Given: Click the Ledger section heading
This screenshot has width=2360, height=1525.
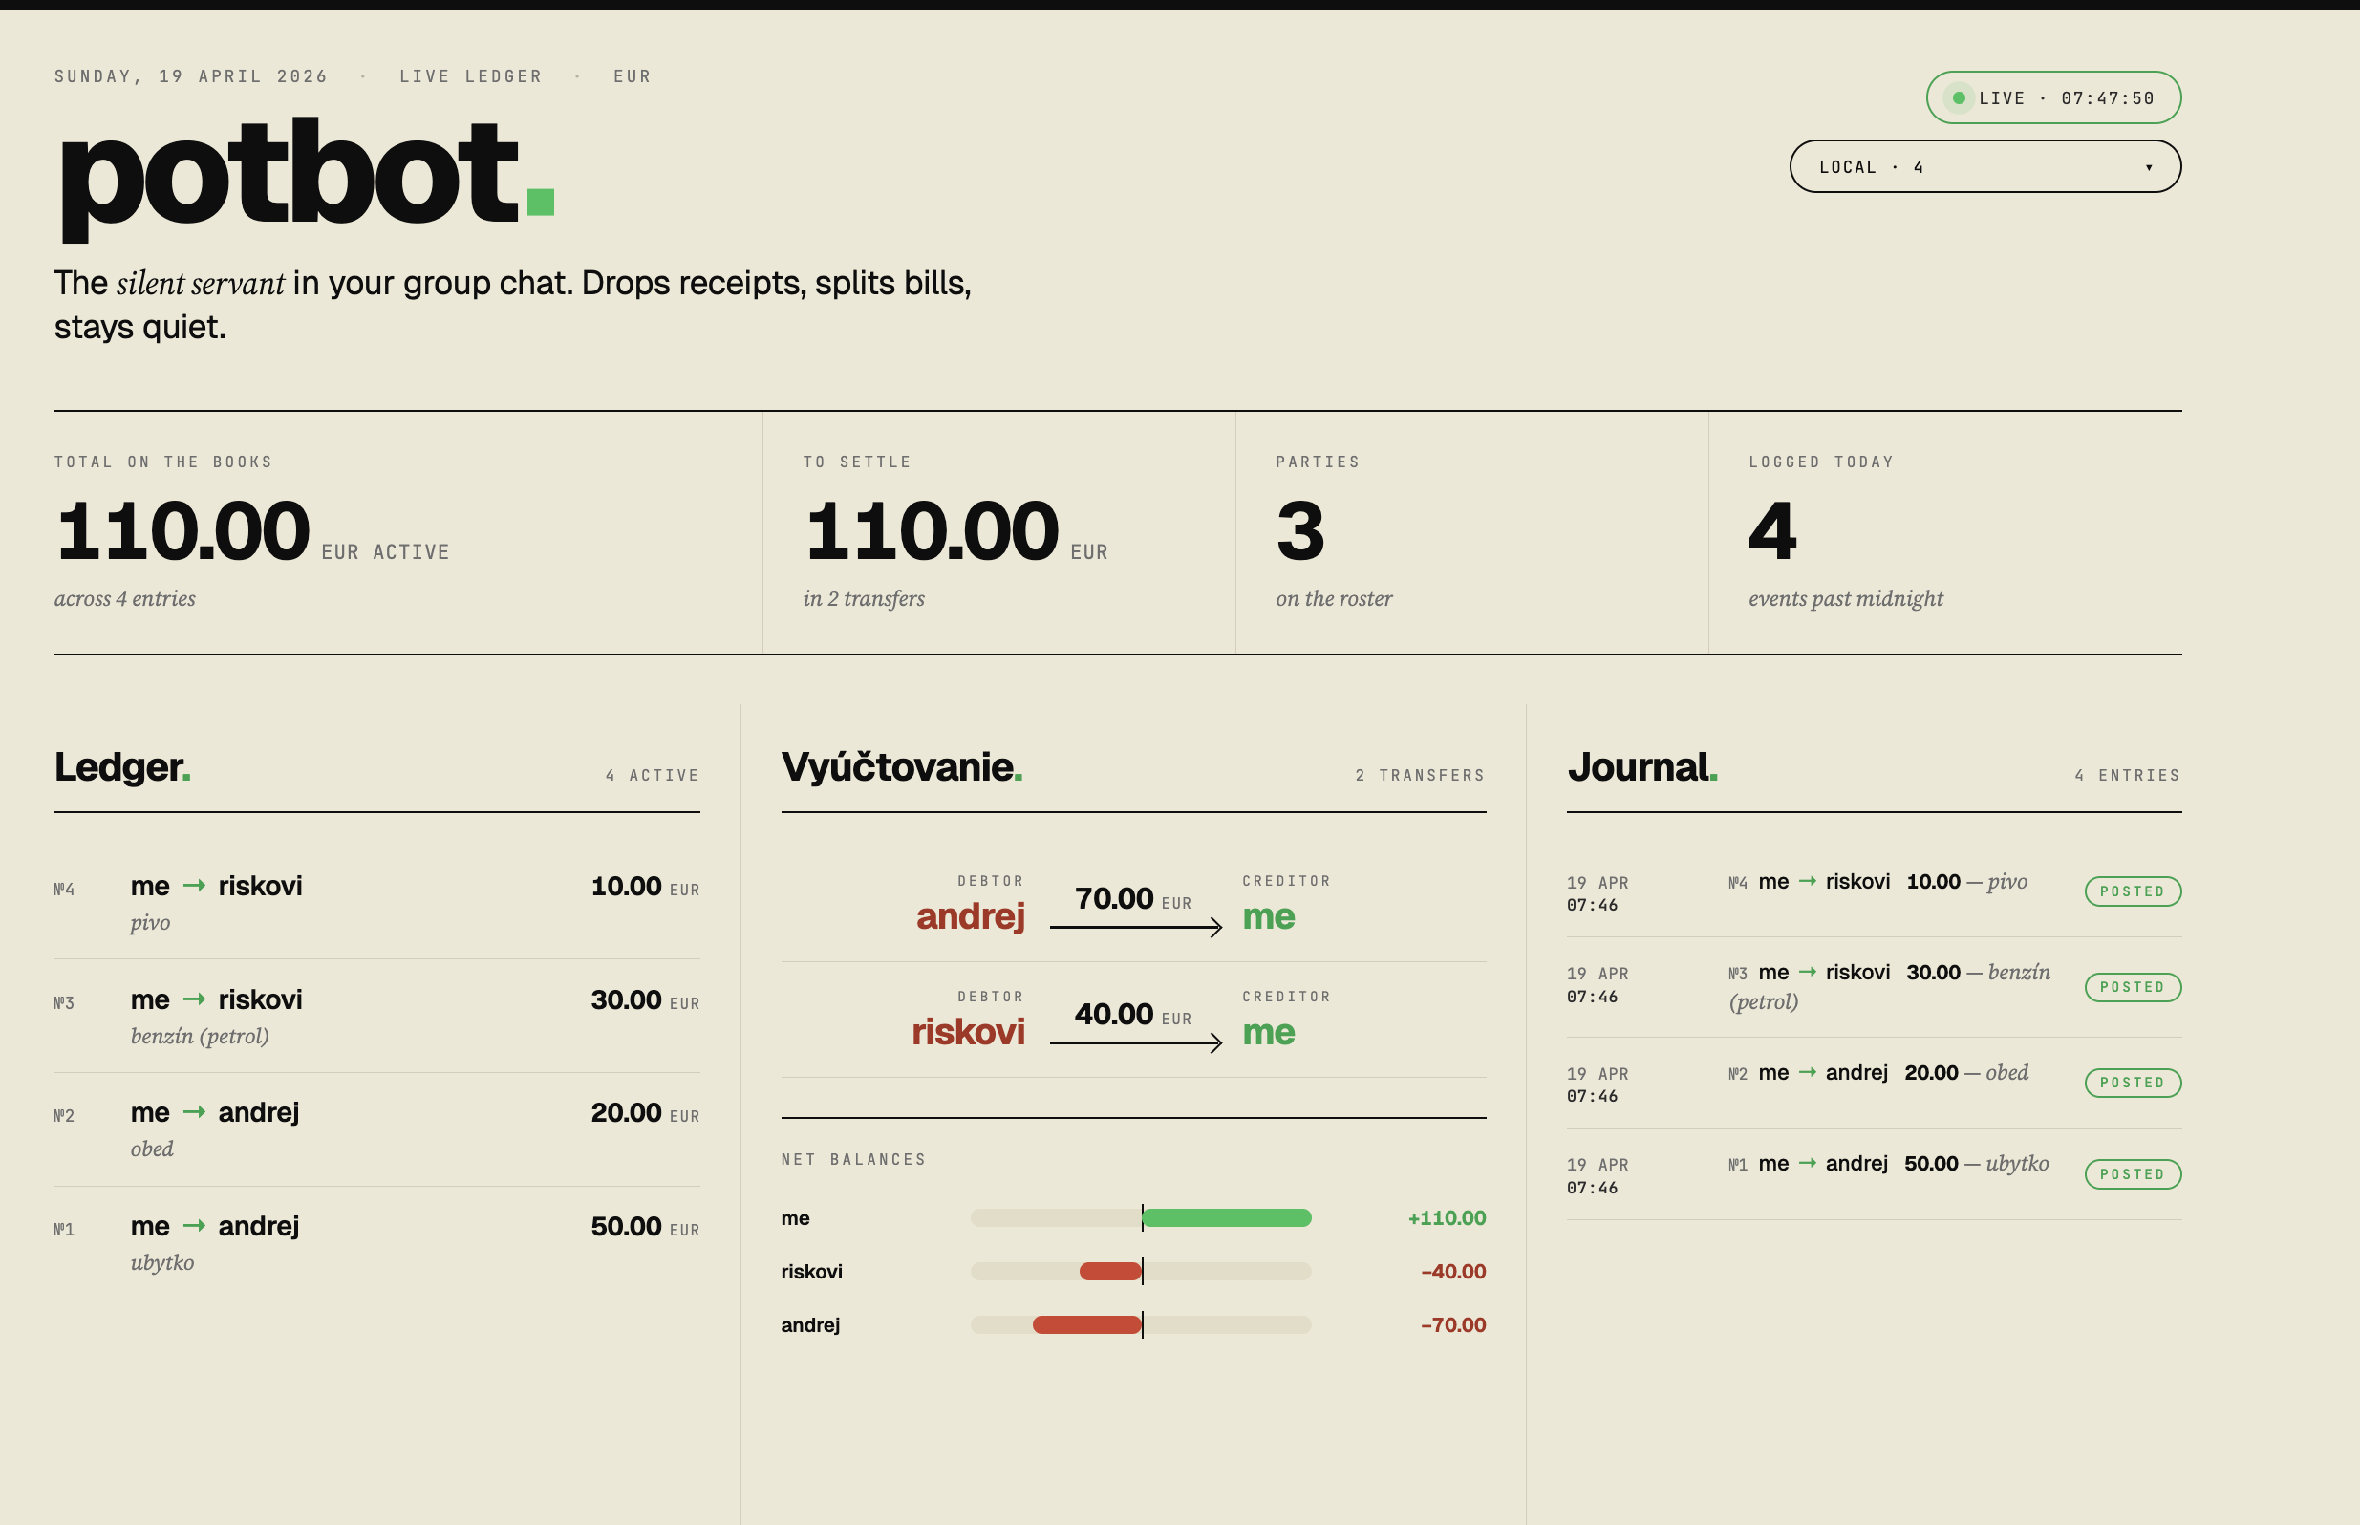Looking at the screenshot, I should (121, 767).
